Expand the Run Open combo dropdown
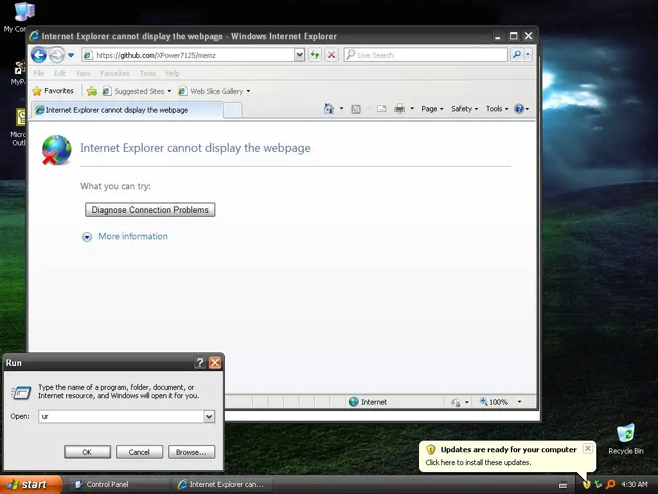This screenshot has width=658, height=494. [x=209, y=417]
